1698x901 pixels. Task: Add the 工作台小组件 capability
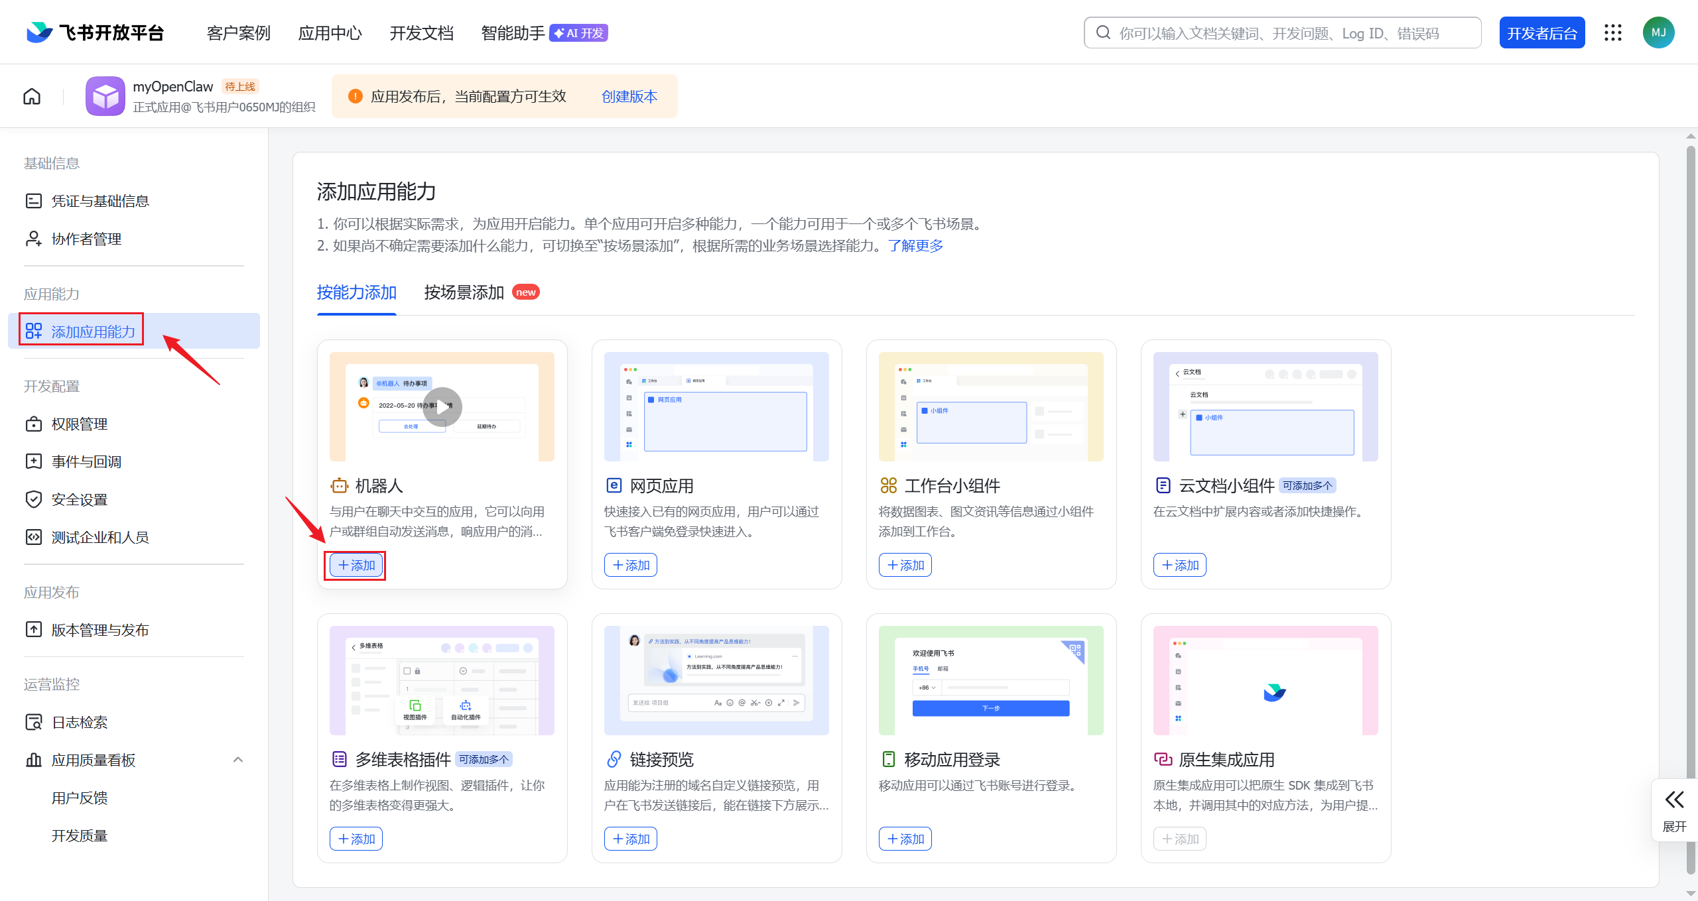[x=905, y=565]
